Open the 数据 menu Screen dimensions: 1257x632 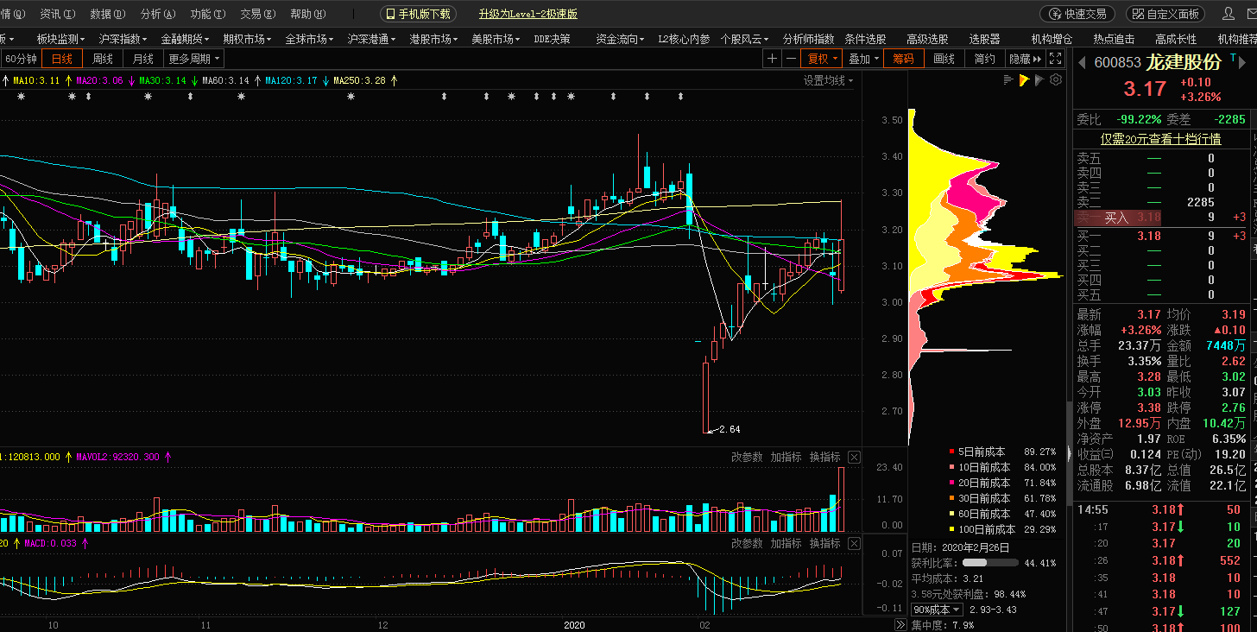click(107, 14)
